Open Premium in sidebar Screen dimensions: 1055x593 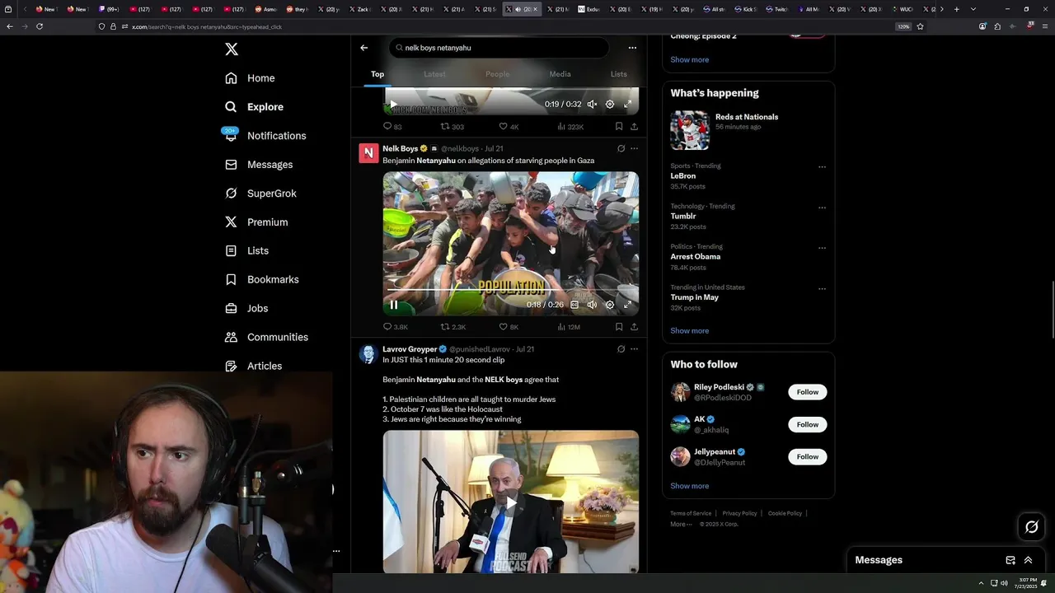[256, 222]
